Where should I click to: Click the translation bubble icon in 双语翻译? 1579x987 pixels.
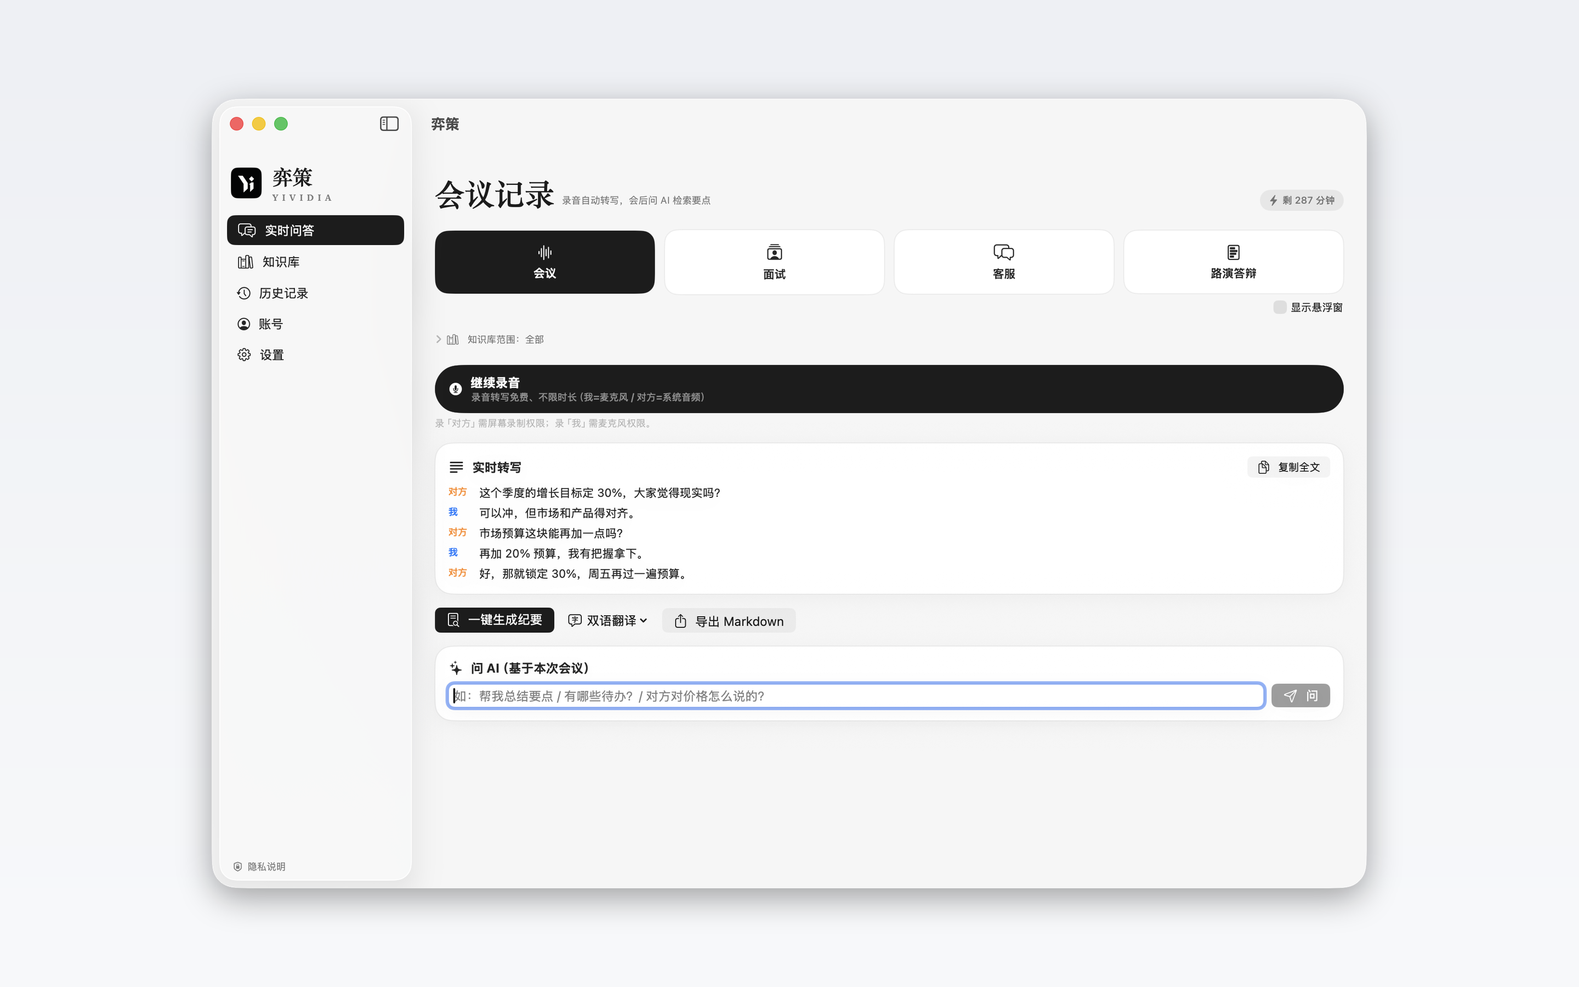click(x=575, y=620)
